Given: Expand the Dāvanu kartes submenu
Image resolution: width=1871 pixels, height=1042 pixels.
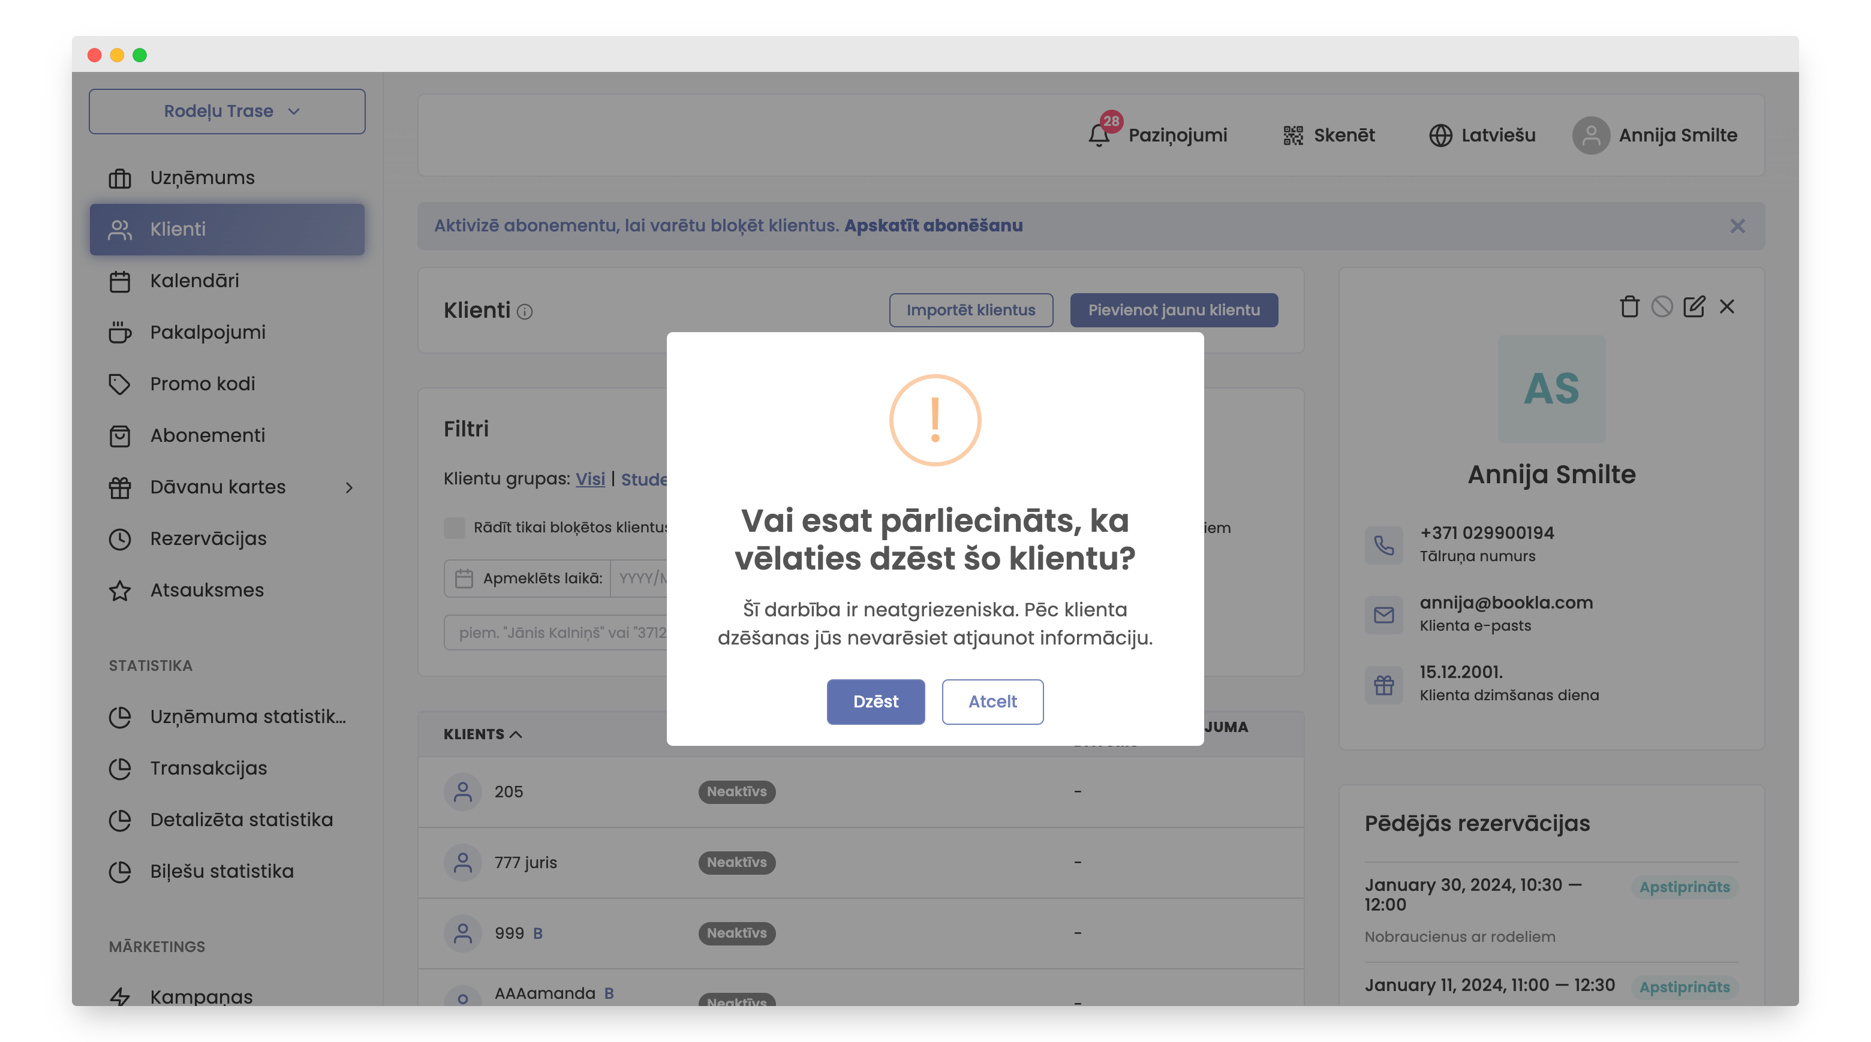Looking at the screenshot, I should [x=350, y=487].
